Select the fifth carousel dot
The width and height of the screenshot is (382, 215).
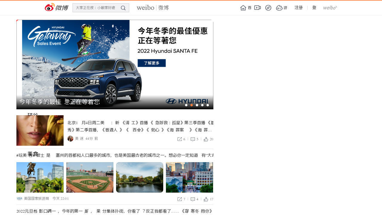pyautogui.click(x=208, y=105)
